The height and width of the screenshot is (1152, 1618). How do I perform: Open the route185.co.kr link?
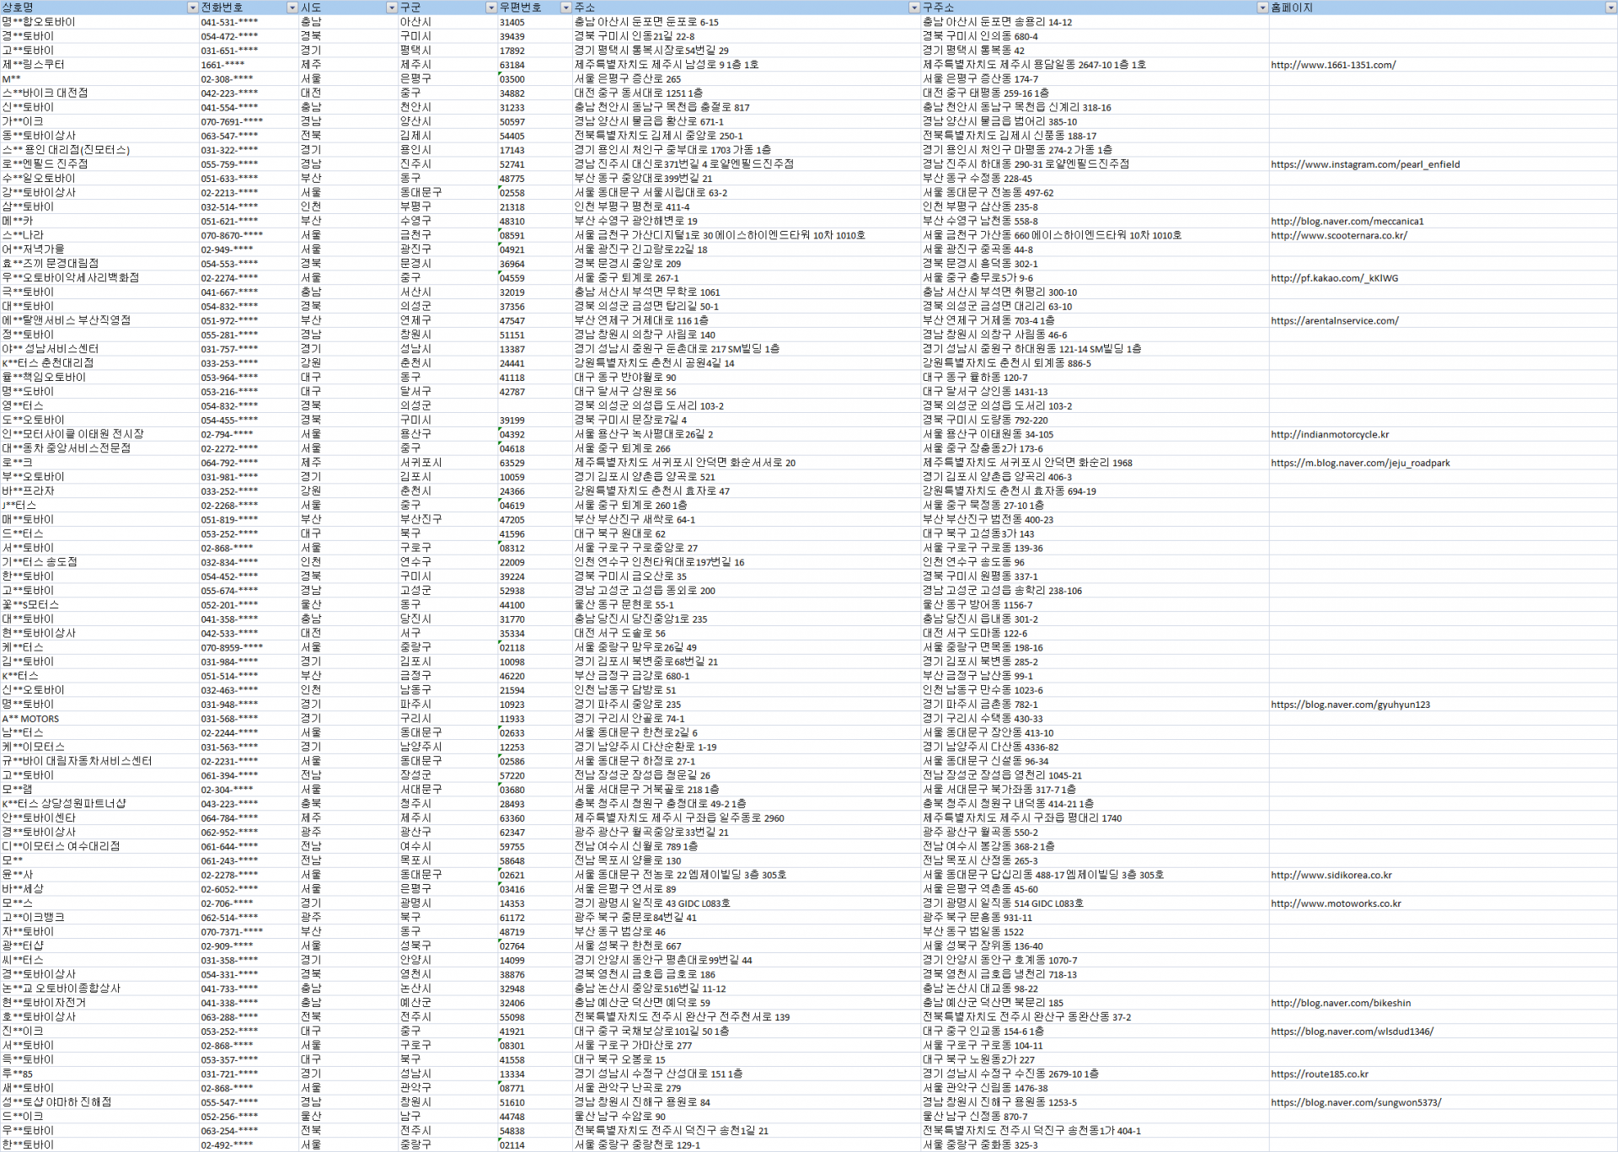coord(1320,1074)
